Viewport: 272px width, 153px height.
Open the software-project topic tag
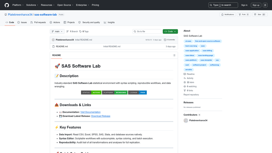[x=199, y=65]
